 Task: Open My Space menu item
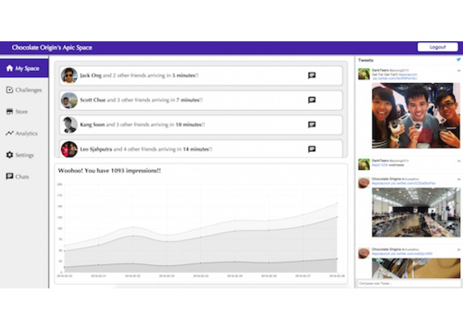click(x=24, y=69)
